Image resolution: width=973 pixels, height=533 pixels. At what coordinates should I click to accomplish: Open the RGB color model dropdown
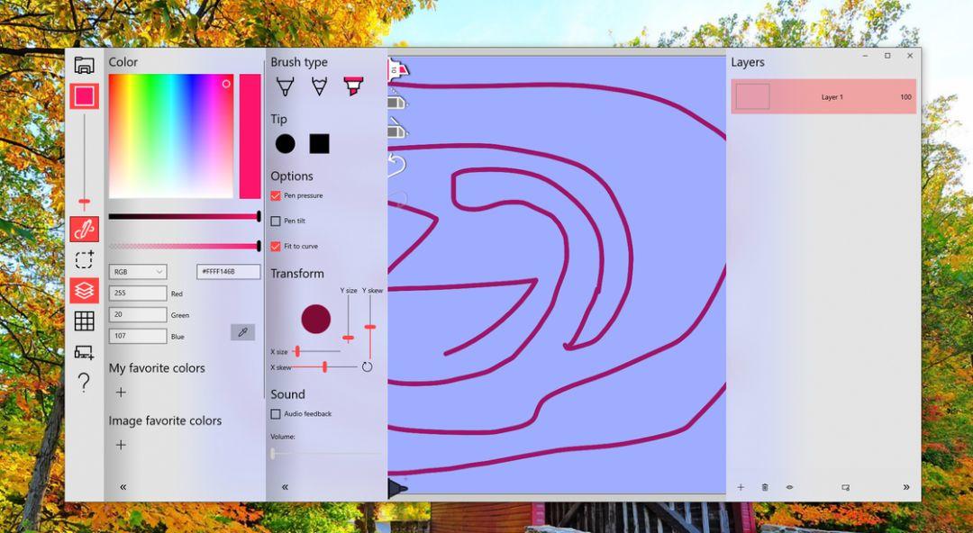pyautogui.click(x=138, y=272)
